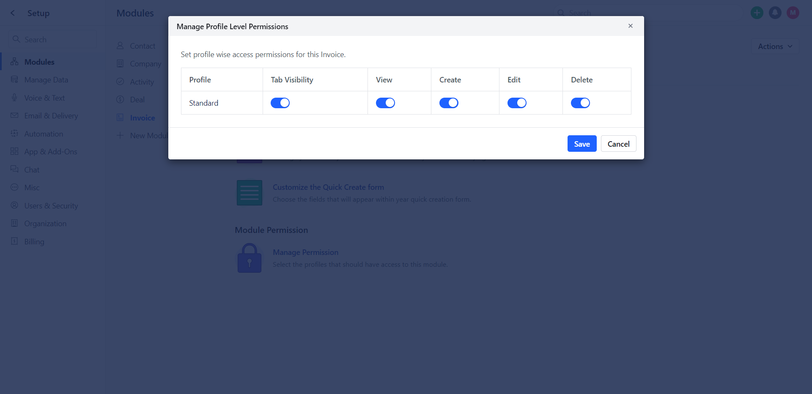
Task: Toggle Create permission for Standard profile
Action: click(x=449, y=103)
